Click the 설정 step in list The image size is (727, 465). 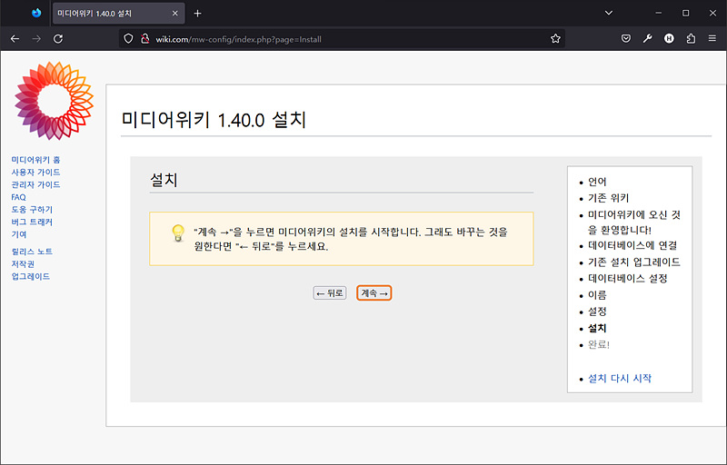coord(597,312)
